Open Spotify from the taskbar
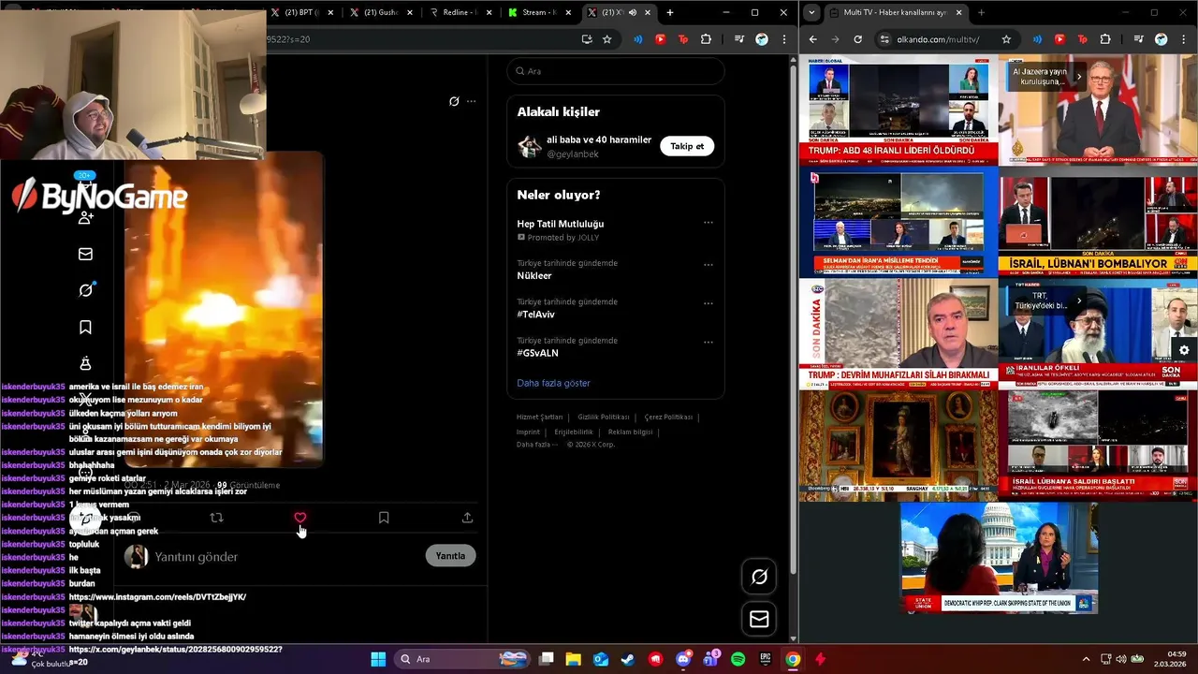Viewport: 1198px width, 674px height. (x=738, y=659)
